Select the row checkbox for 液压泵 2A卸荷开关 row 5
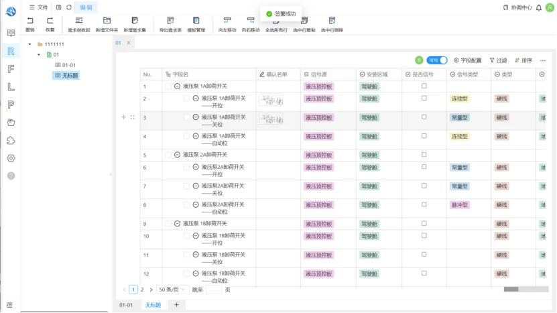This screenshot has width=557, height=313. pos(168,155)
